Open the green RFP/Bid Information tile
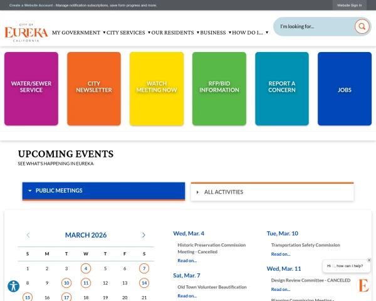This screenshot has width=376, height=301. click(219, 87)
